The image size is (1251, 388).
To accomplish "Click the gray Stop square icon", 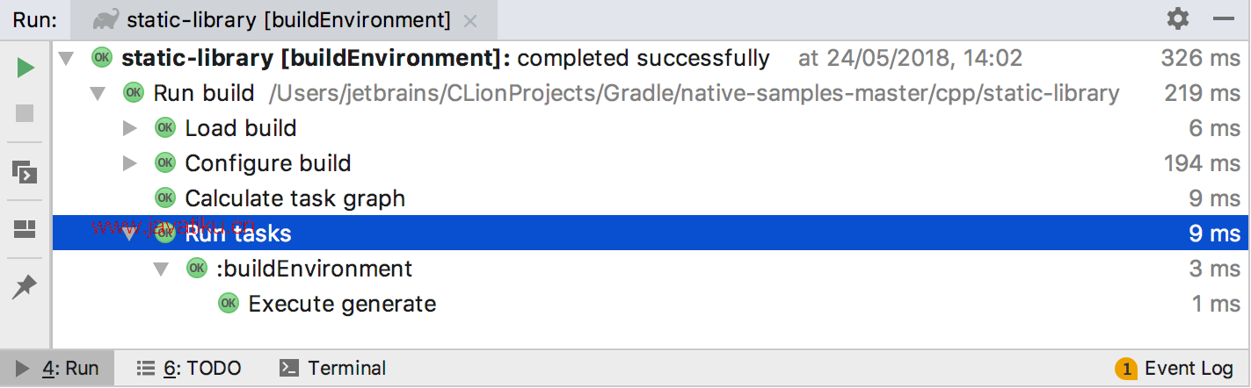I will tap(25, 113).
